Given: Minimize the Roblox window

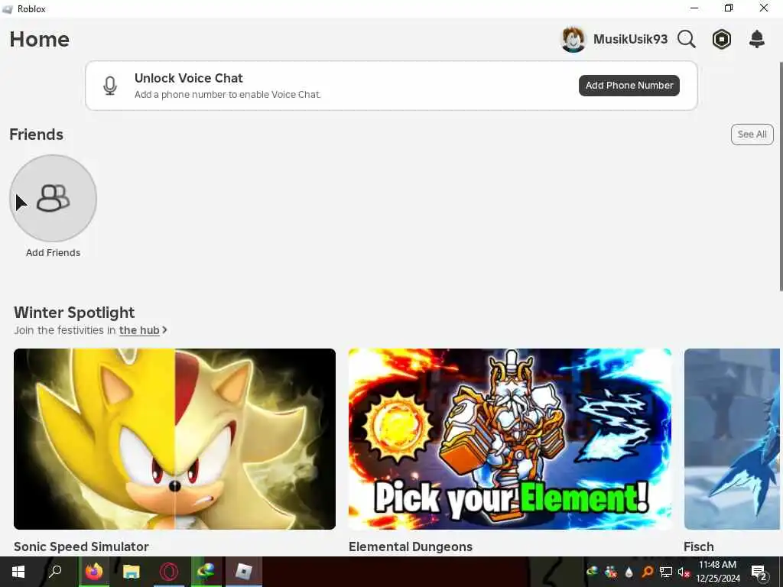Looking at the screenshot, I should [x=694, y=8].
